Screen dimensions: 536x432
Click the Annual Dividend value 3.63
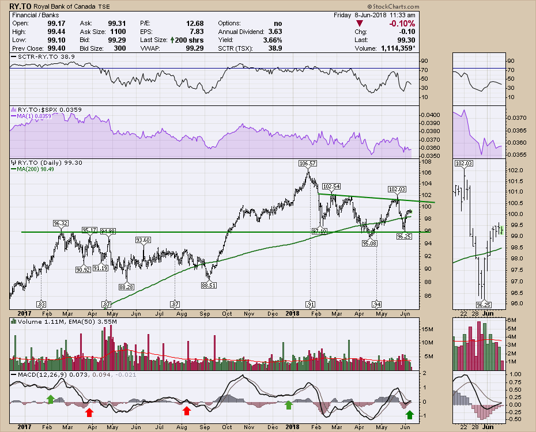tap(275, 32)
